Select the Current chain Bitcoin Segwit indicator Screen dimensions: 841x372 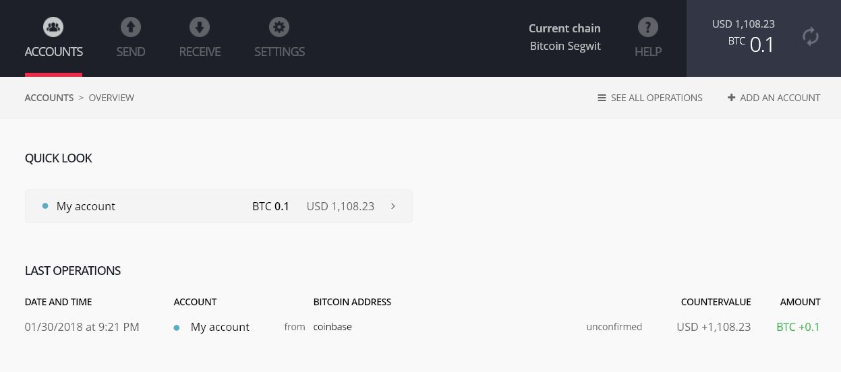point(564,37)
